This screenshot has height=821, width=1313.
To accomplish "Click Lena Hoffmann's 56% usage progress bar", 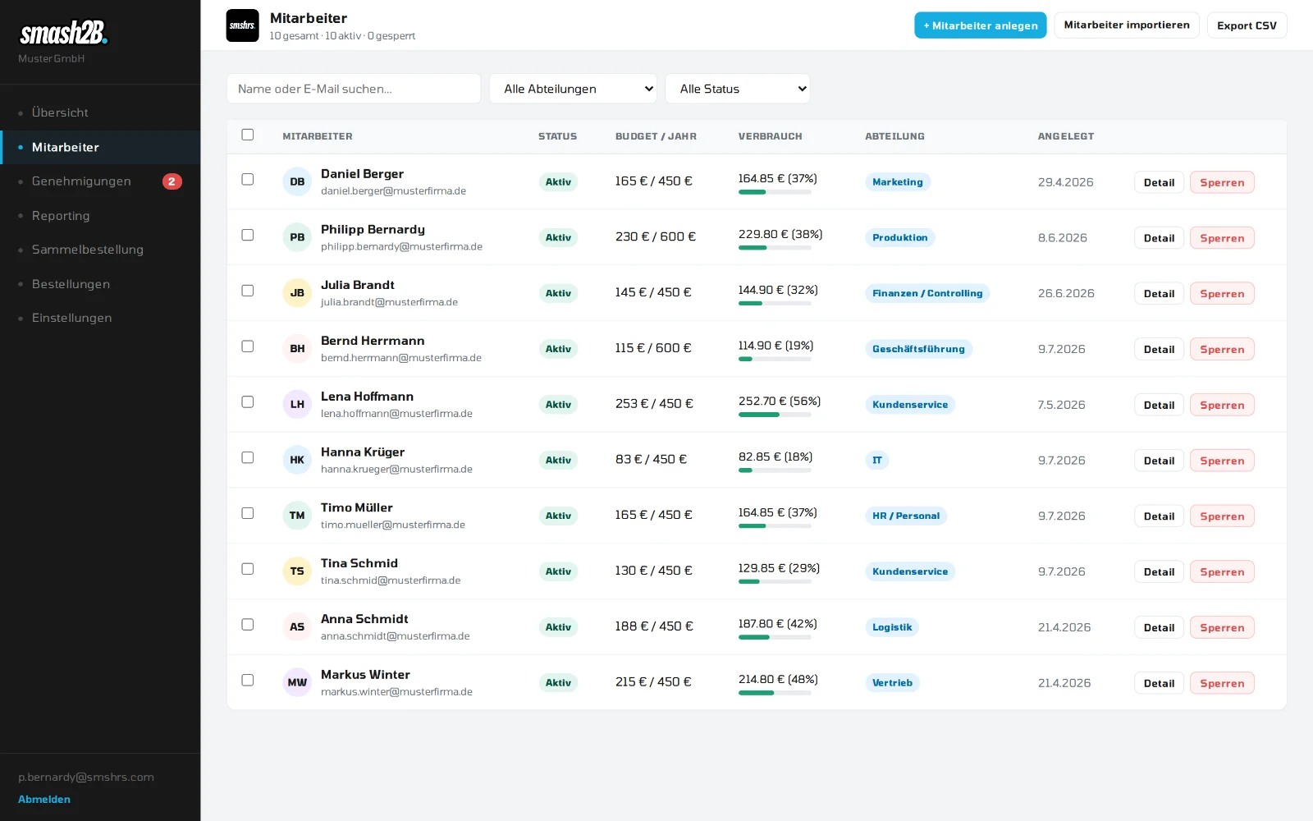I will click(775, 415).
